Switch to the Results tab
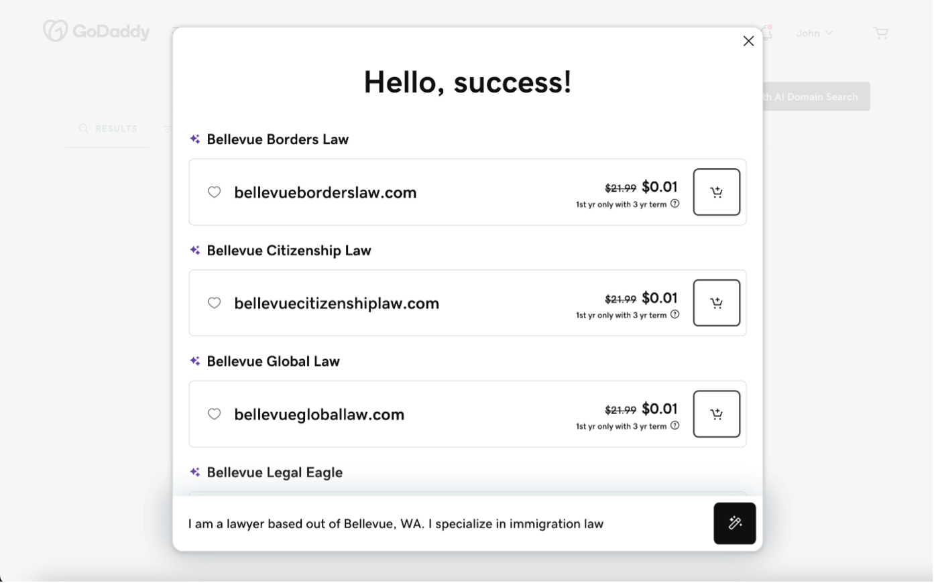The height and width of the screenshot is (583, 936). coord(108,129)
